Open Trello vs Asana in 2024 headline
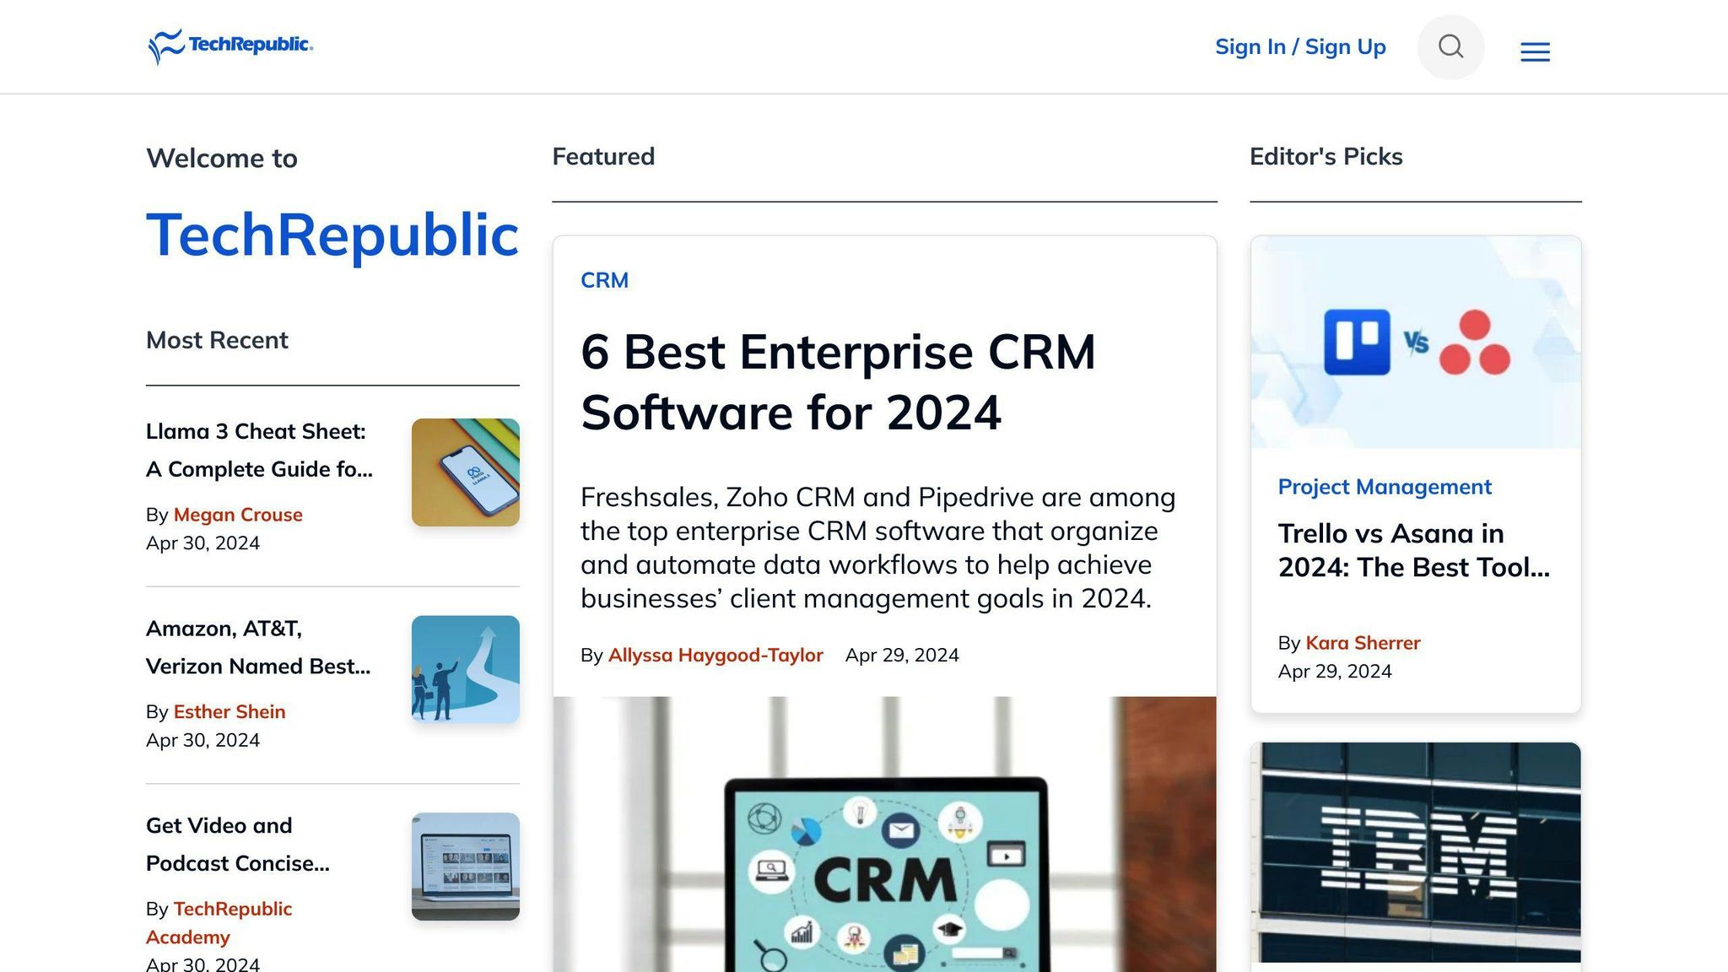Screen dimensions: 1728x972 tap(1413, 550)
